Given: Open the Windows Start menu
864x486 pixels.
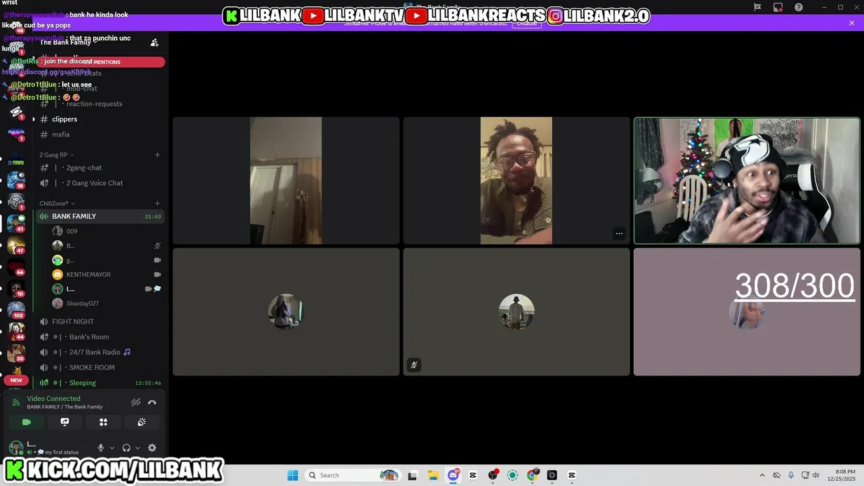Looking at the screenshot, I should click(x=292, y=475).
